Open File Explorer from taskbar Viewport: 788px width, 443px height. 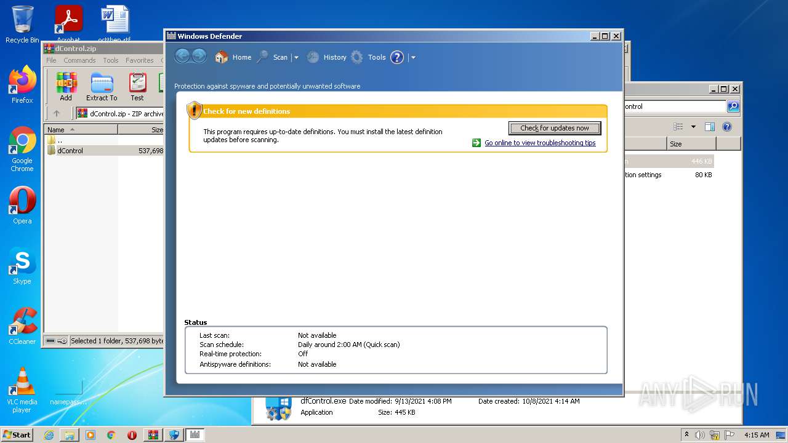click(x=70, y=435)
